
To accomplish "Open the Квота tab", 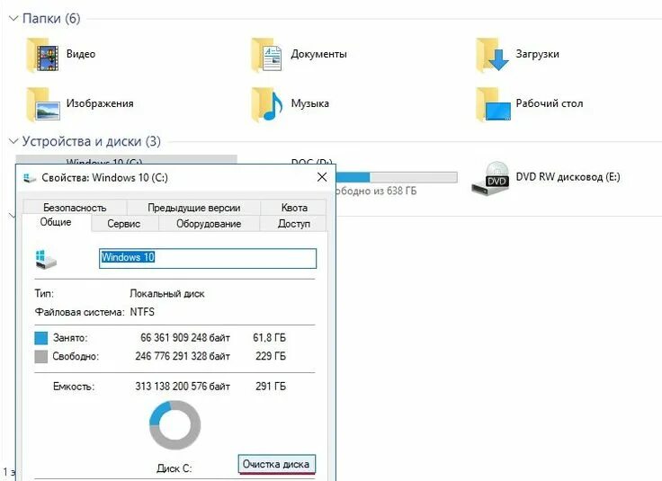I will tap(294, 207).
